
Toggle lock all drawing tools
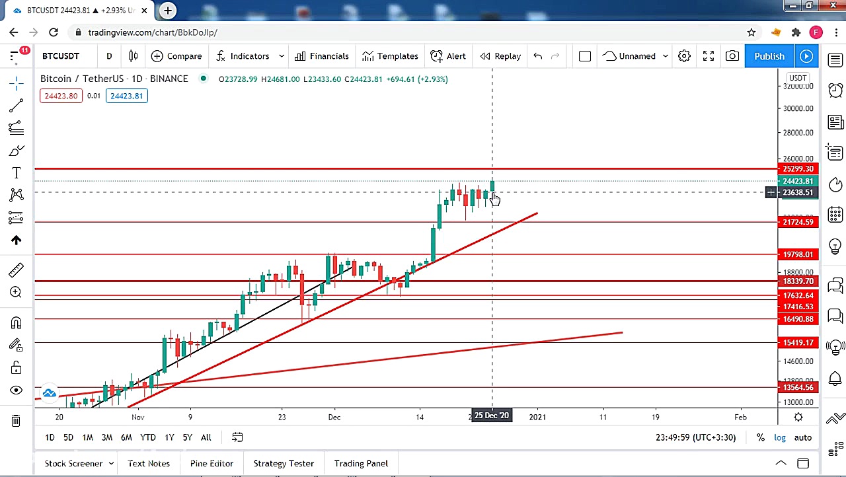pyautogui.click(x=17, y=368)
